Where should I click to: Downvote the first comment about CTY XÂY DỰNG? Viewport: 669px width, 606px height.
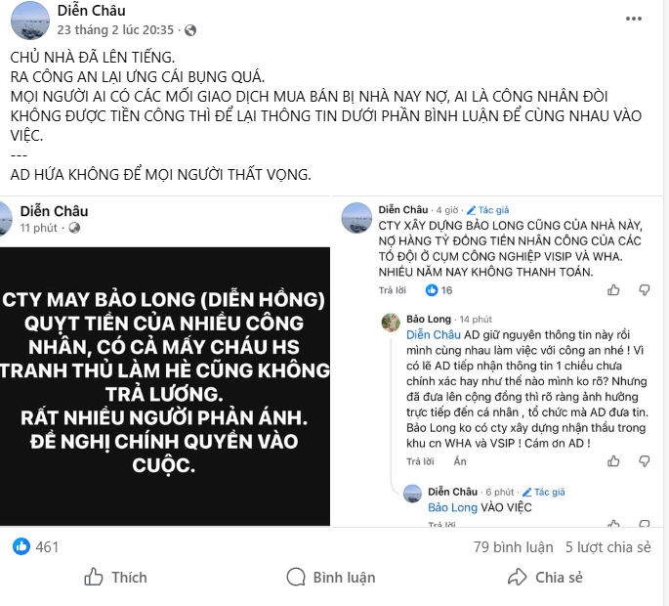pos(644,290)
